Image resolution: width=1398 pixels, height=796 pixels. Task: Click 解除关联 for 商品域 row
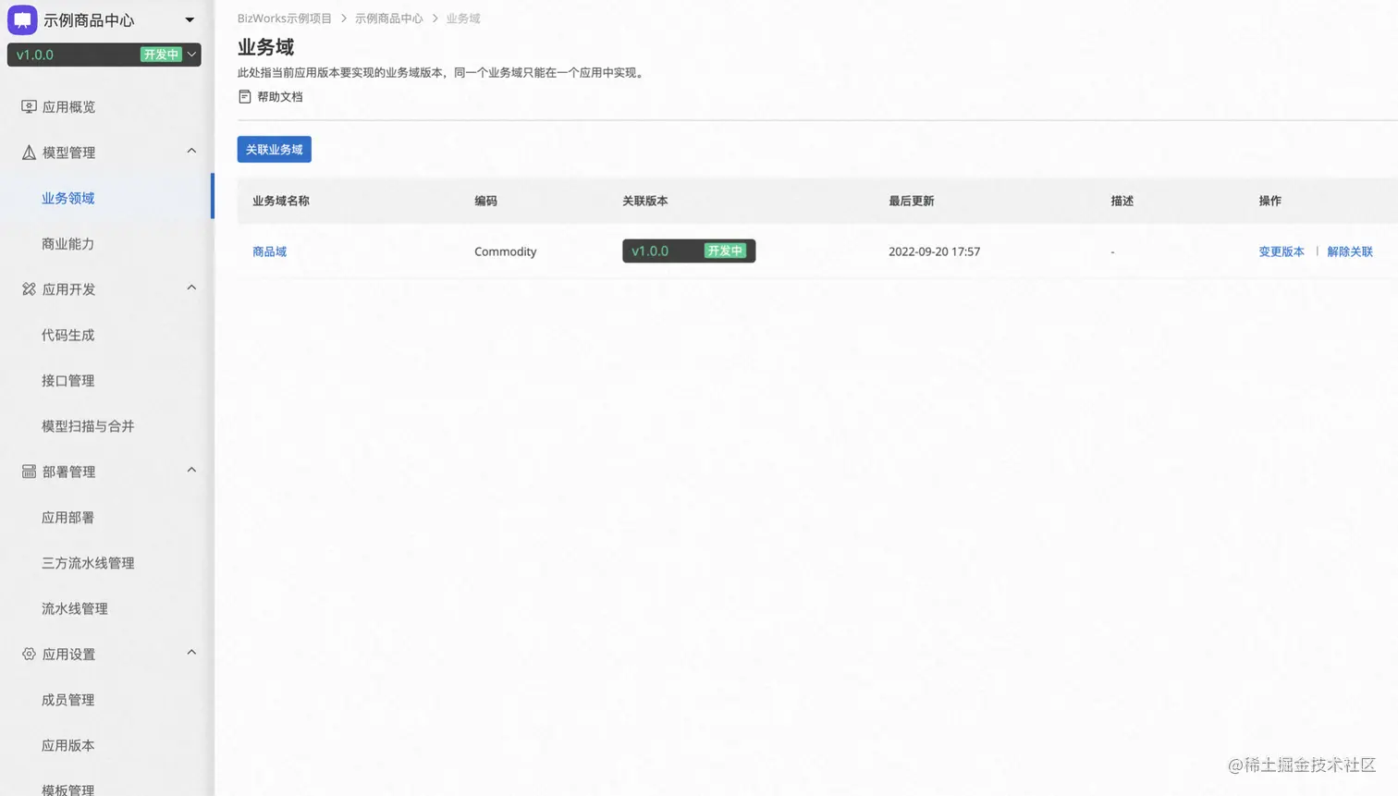pos(1349,251)
